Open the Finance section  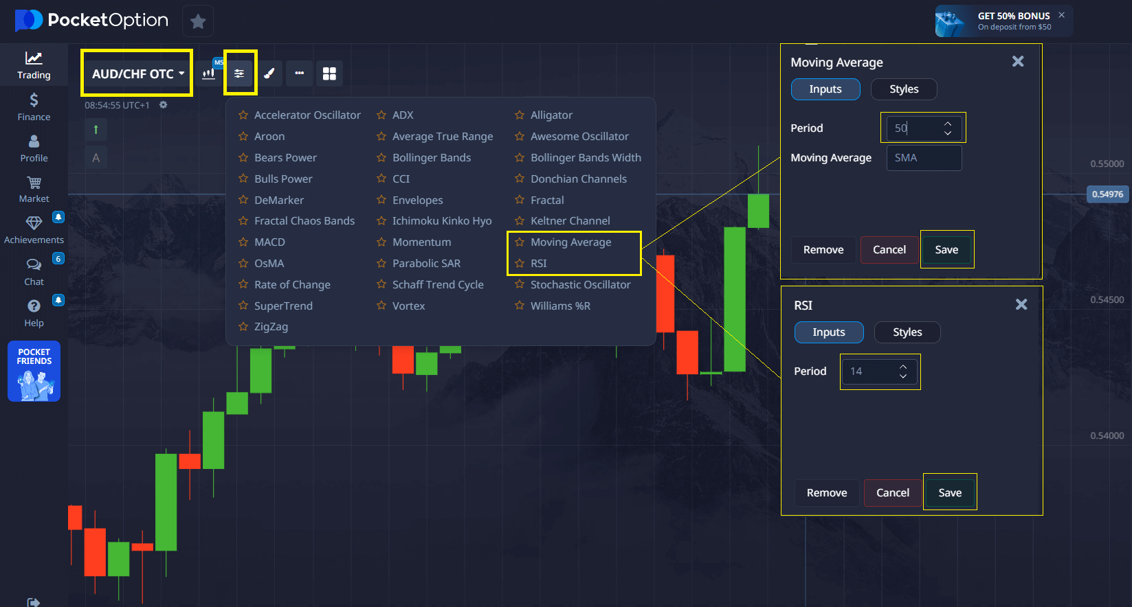click(x=34, y=107)
